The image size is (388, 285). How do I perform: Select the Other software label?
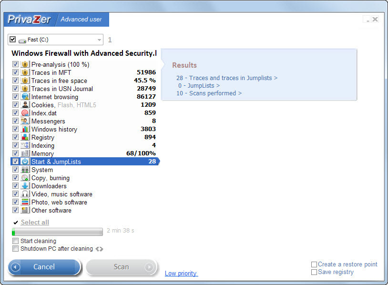[51, 210]
